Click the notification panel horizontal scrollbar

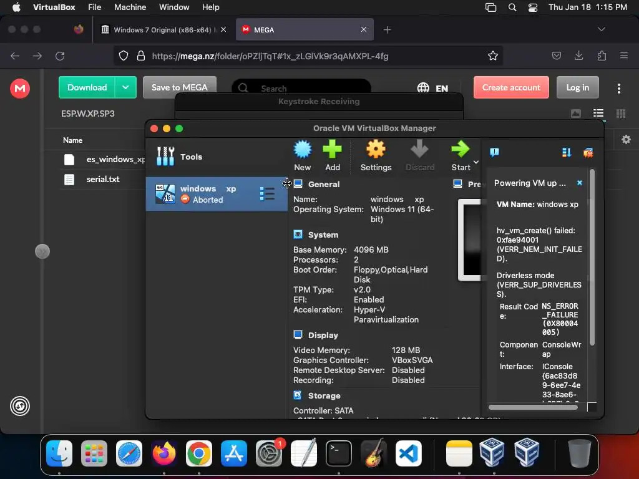click(533, 407)
